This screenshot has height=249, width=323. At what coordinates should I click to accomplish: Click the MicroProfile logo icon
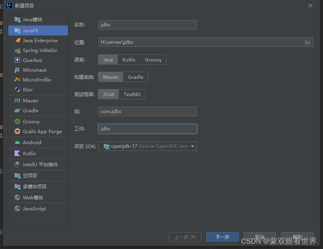pos(17,80)
